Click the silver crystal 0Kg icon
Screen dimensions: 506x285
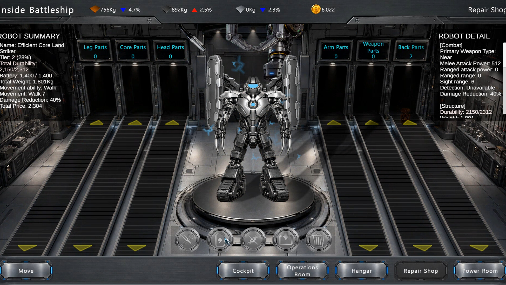point(240,9)
